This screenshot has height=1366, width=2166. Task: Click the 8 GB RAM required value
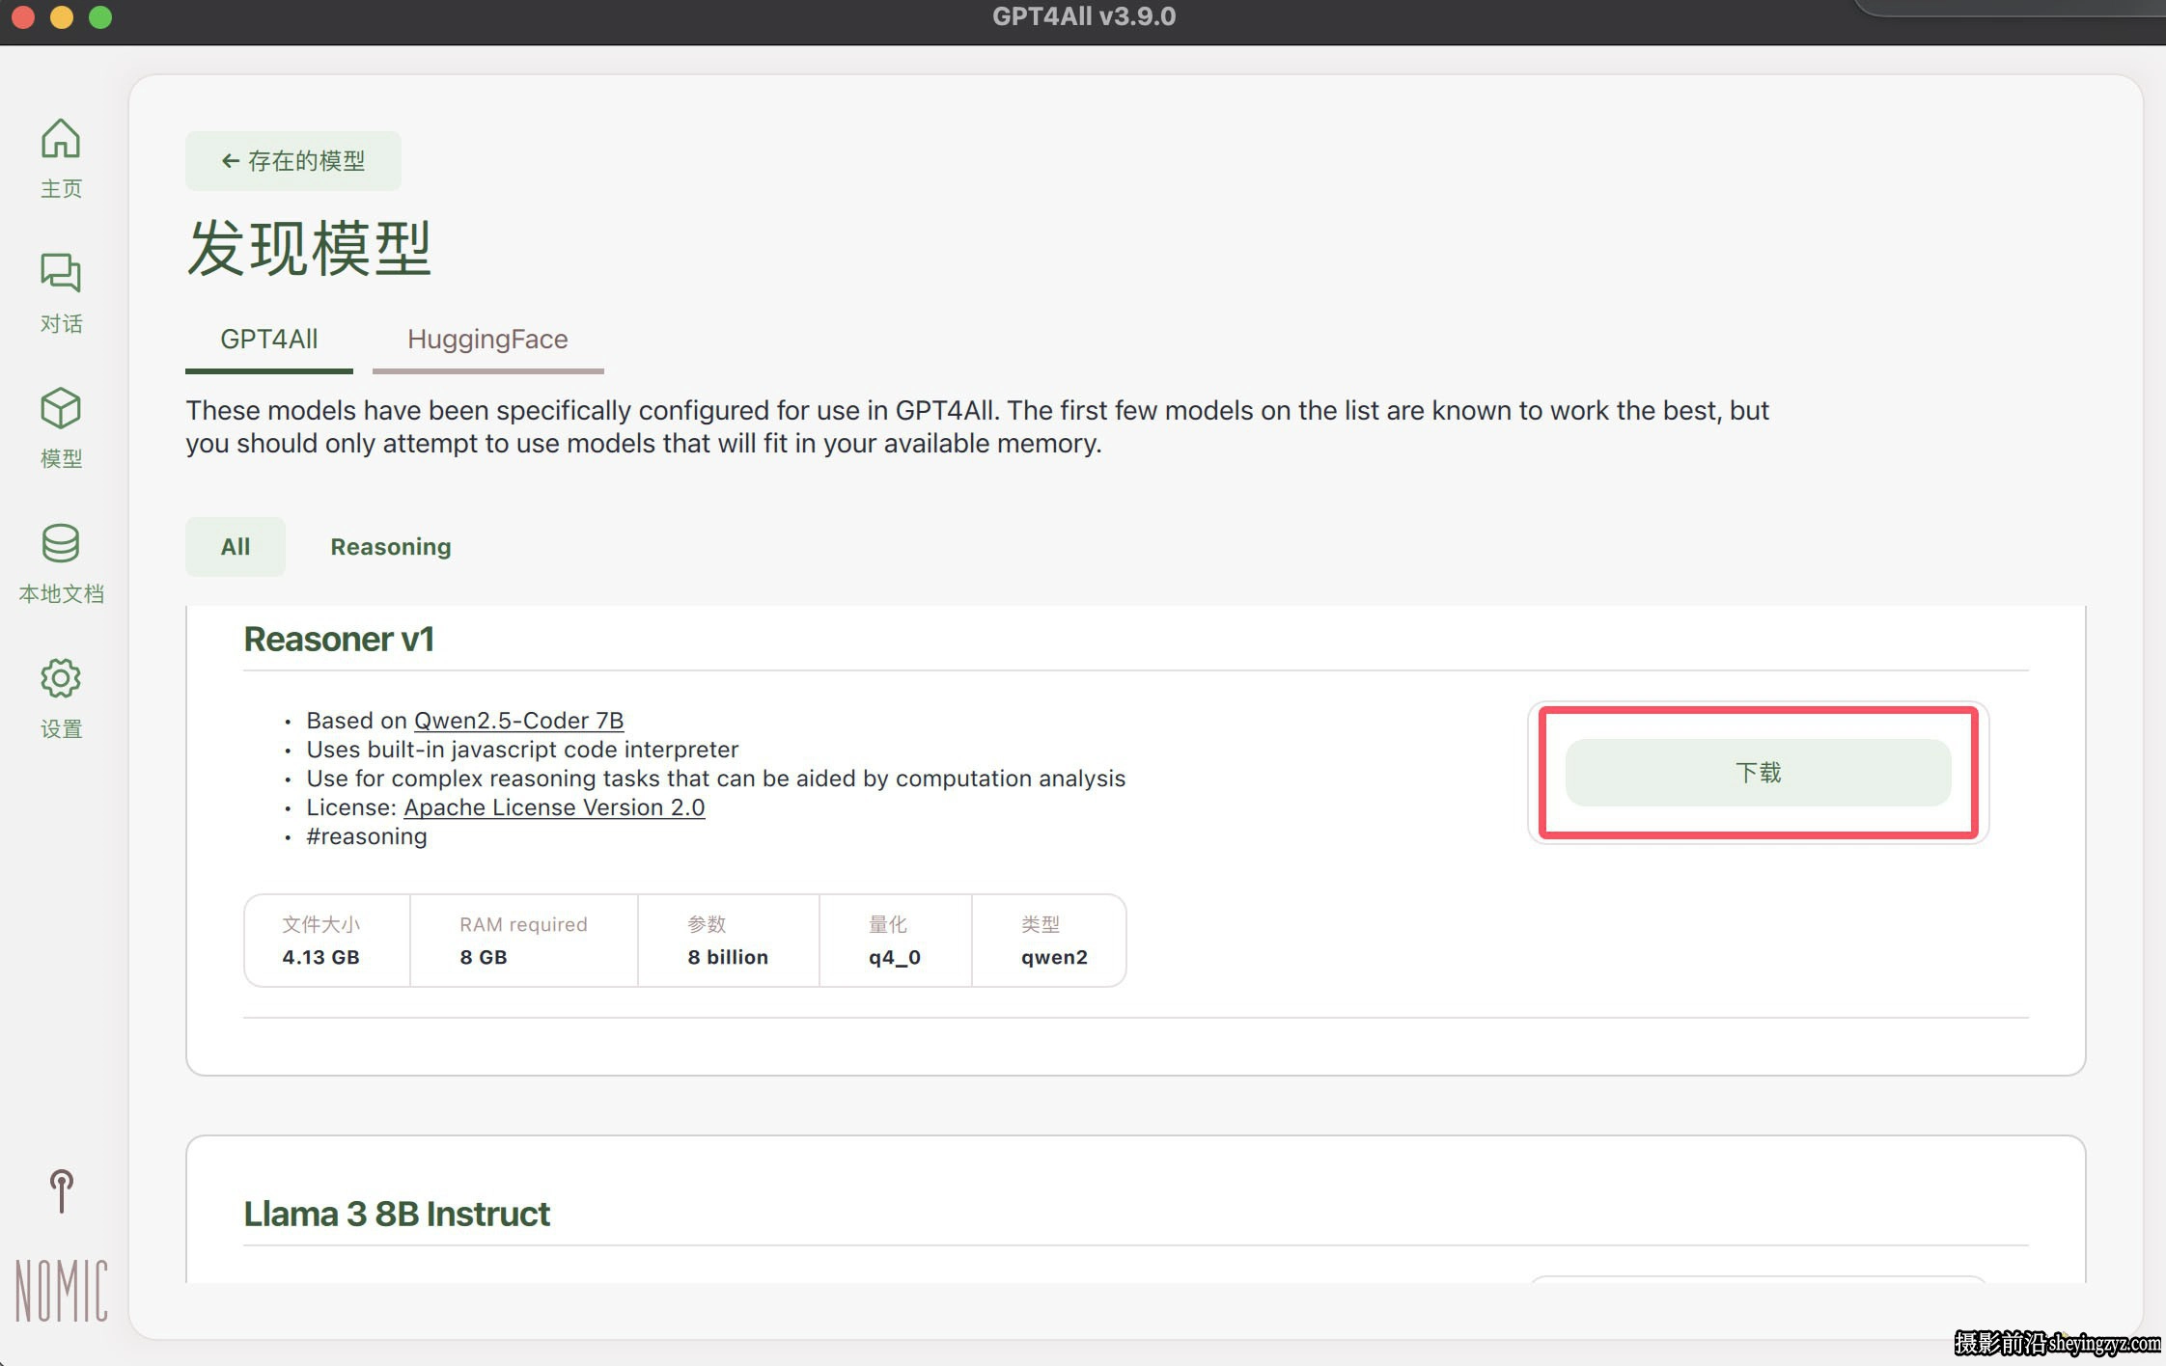tap(484, 957)
